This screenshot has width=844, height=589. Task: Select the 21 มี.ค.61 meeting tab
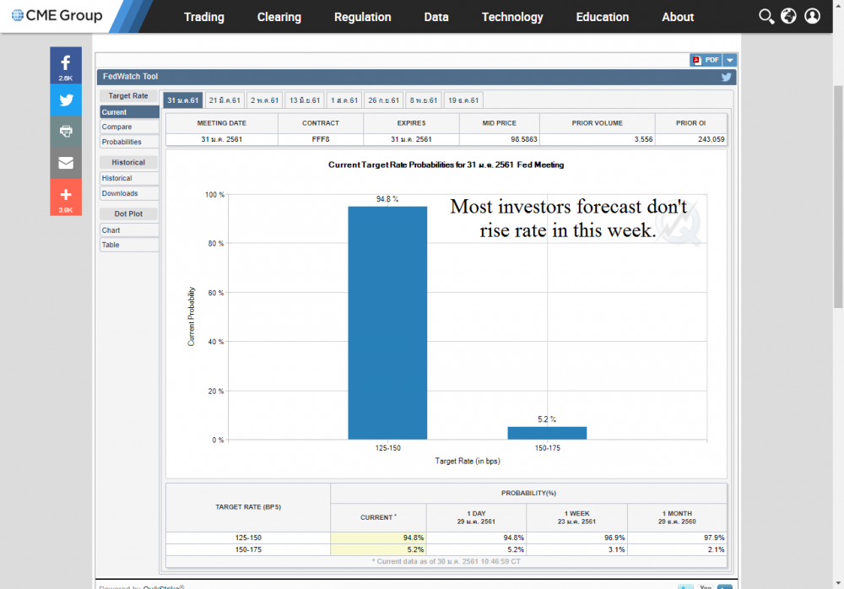225,100
